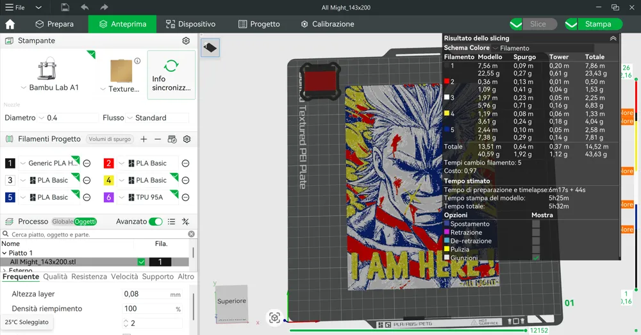Open the Velocità settings tab
This screenshot has height=335, width=641.
[x=125, y=277]
